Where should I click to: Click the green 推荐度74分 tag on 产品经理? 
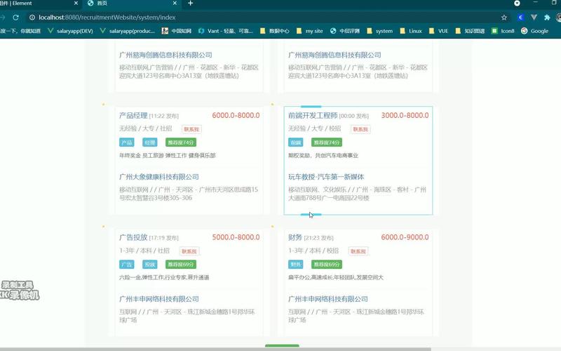(x=180, y=143)
